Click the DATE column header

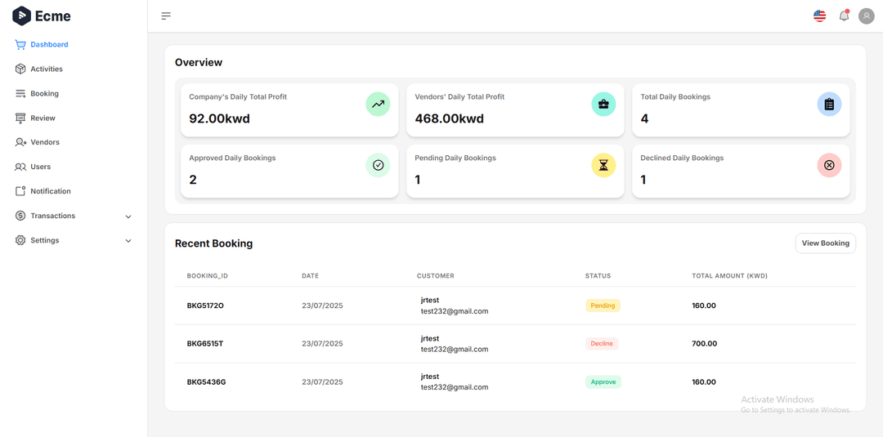click(311, 276)
